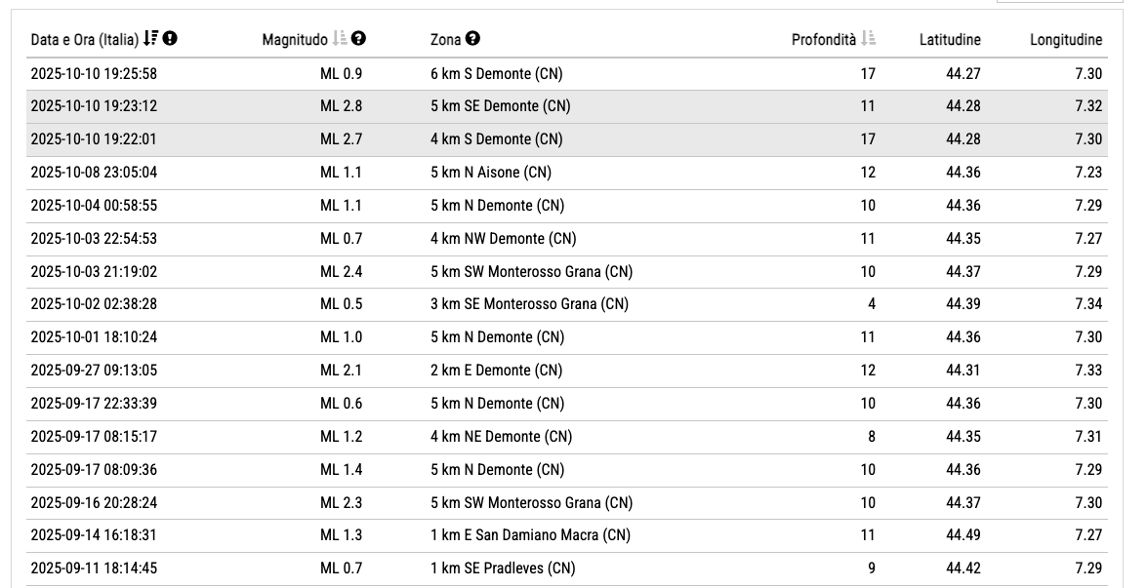This screenshot has height=588, width=1147.
Task: Open the 2025-10-10 19:25:58 earthquake event
Action: tap(94, 74)
